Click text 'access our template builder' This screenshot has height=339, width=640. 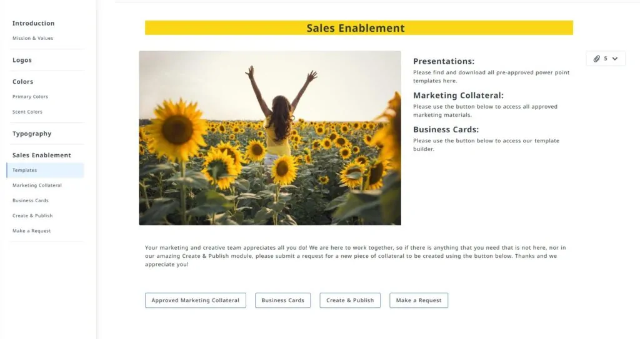pyautogui.click(x=486, y=145)
